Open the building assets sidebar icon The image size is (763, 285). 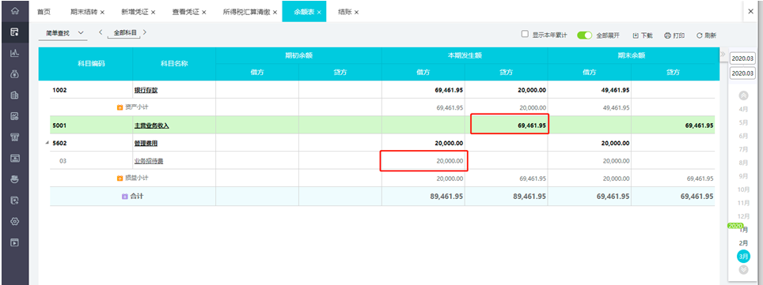(14, 96)
